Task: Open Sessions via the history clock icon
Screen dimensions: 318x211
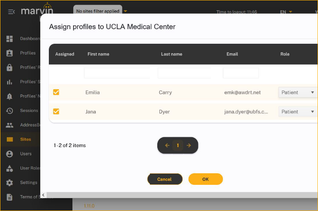Action: pos(9,111)
